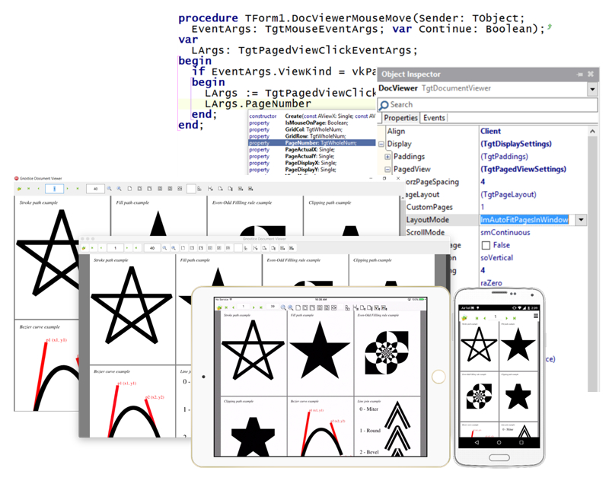609x487 pixels.
Task: Choose PageActualX in the code completion list
Action: [312, 149]
